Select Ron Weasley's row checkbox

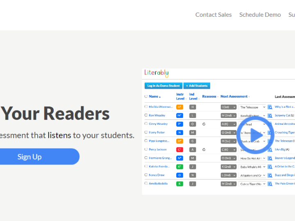pyautogui.click(x=146, y=115)
